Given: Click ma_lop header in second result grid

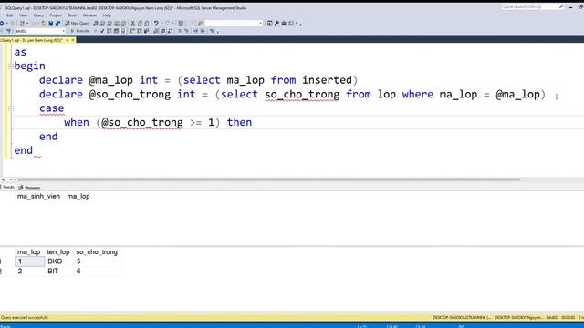Looking at the screenshot, I should (x=28, y=252).
